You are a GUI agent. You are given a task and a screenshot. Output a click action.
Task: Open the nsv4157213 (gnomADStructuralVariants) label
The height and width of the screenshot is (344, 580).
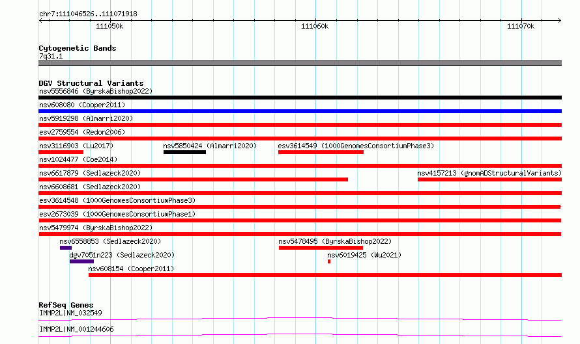489,173
